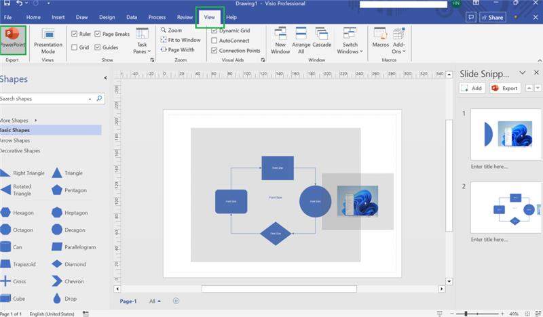Screen dimensions: 543x317
Task: Open the Visual Aids dialog launcher
Action: (x=263, y=60)
